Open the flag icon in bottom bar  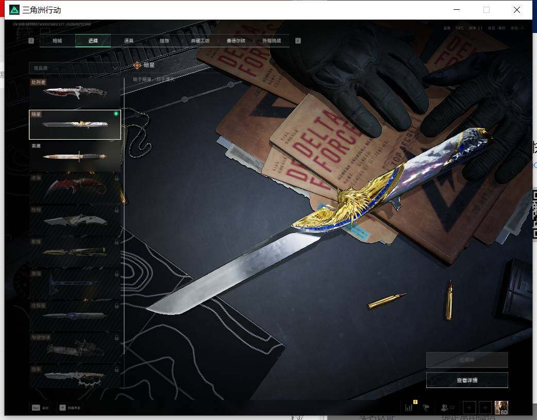[x=426, y=407]
